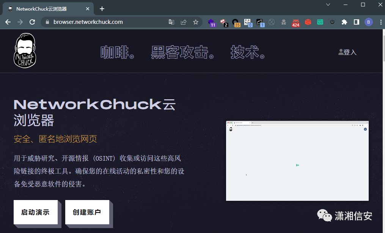The height and width of the screenshot is (233, 385).
Task: Open a new tab with plus button
Action: tap(102, 9)
